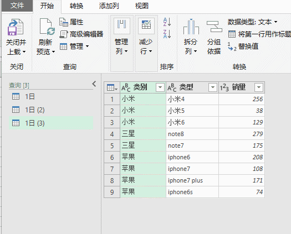This screenshot has height=234, width=291.
Task: Click cell iphone7 plus
Action: click(192, 180)
